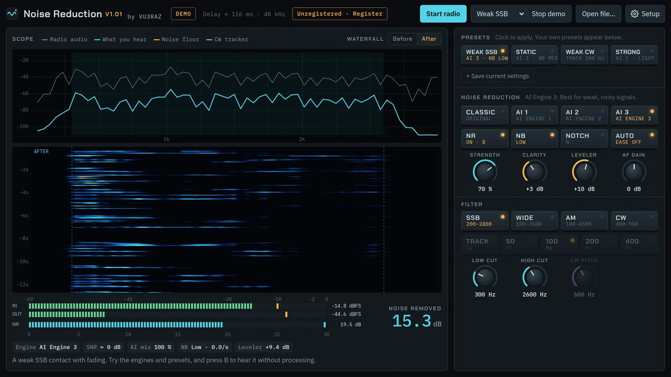This screenshot has height=377, width=671.
Task: Apply the STATIC preset
Action: coord(535,55)
